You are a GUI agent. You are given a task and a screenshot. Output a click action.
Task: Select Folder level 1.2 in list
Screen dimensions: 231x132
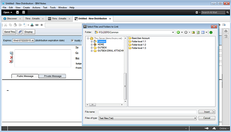pos(137,45)
